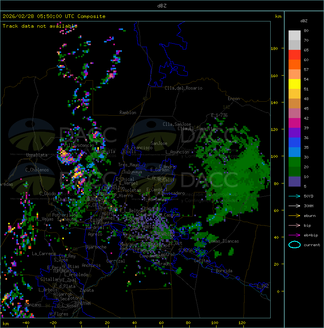This screenshot has height=328, width=324.
Task: Click the 'L_Asuncion' map label
Action: 177,152
